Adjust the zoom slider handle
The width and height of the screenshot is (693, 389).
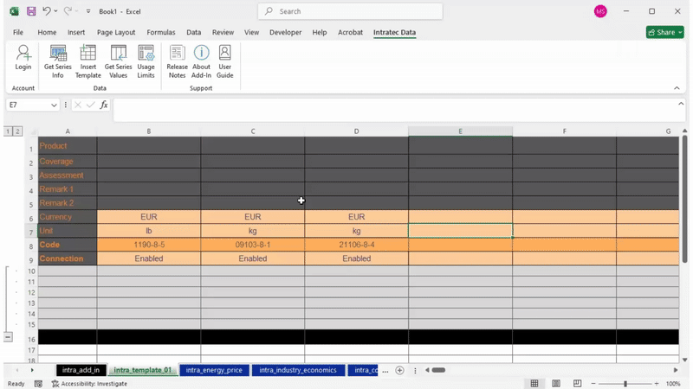click(x=625, y=384)
